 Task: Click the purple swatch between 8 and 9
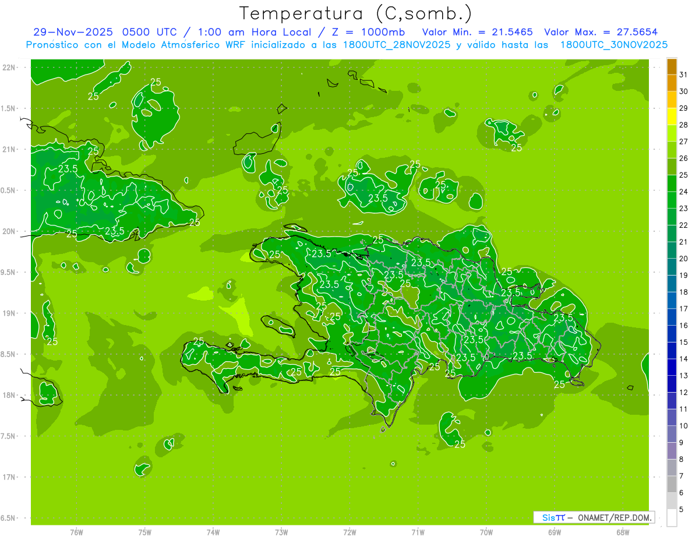[x=672, y=451]
